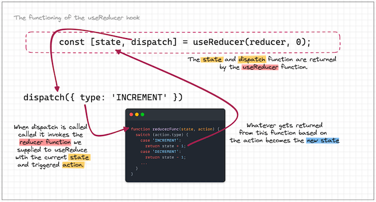
Task: Click the pink highlighted 'useReducer' word
Action: pyautogui.click(x=260, y=67)
